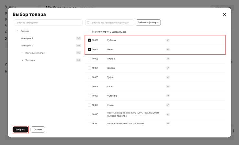The image size is (239, 145).
Task: Uncheck the checkbox for 10001 Рубашка
Action: point(89,40)
